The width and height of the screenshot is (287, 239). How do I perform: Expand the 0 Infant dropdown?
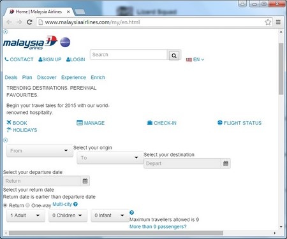(x=110, y=215)
